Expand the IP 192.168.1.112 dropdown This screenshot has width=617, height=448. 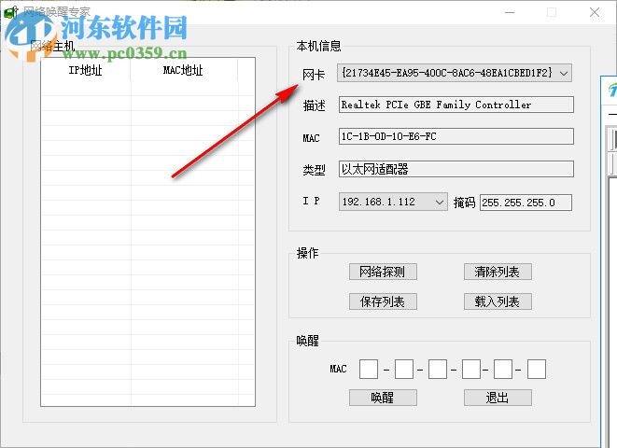pos(393,203)
